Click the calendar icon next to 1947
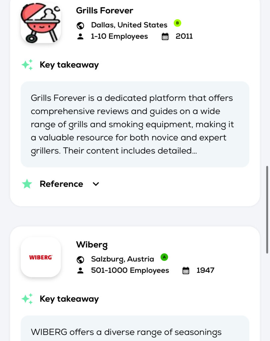Image resolution: width=270 pixels, height=341 pixels. coord(186,270)
